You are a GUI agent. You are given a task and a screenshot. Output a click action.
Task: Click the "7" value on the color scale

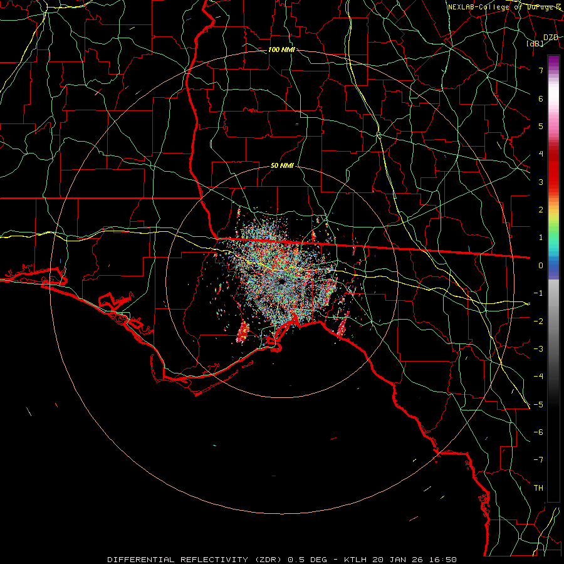tap(541, 70)
